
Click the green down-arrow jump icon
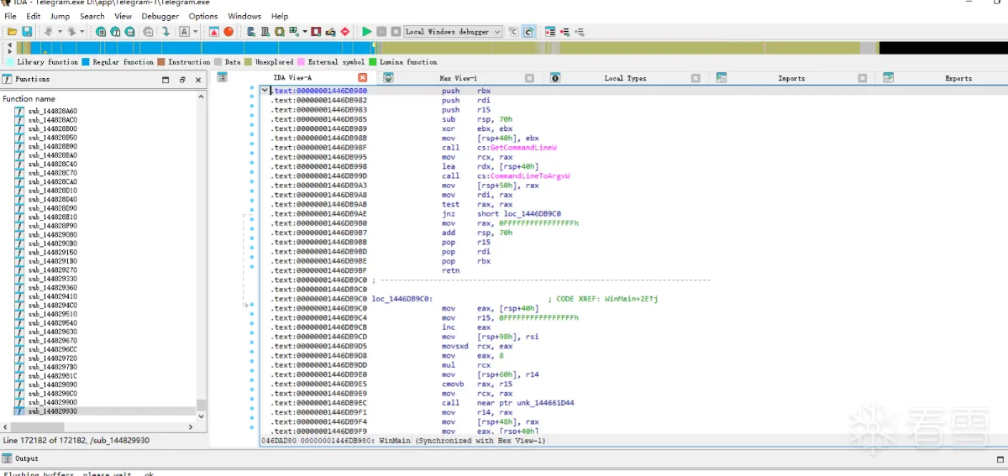click(x=166, y=32)
